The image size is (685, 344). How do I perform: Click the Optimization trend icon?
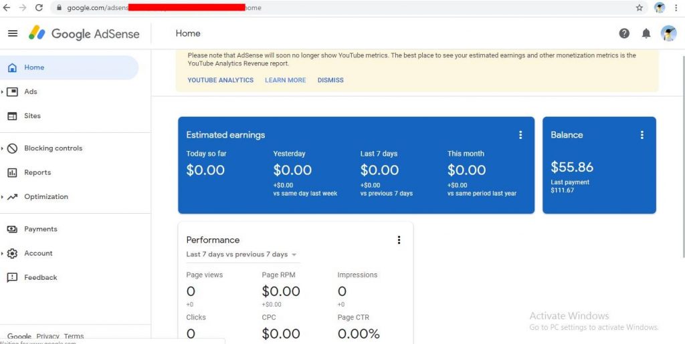pos(12,196)
